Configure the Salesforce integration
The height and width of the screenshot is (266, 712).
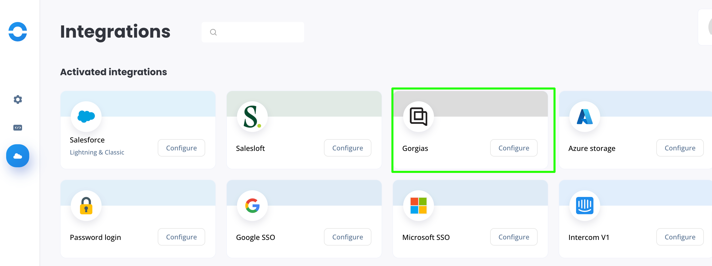(x=181, y=148)
